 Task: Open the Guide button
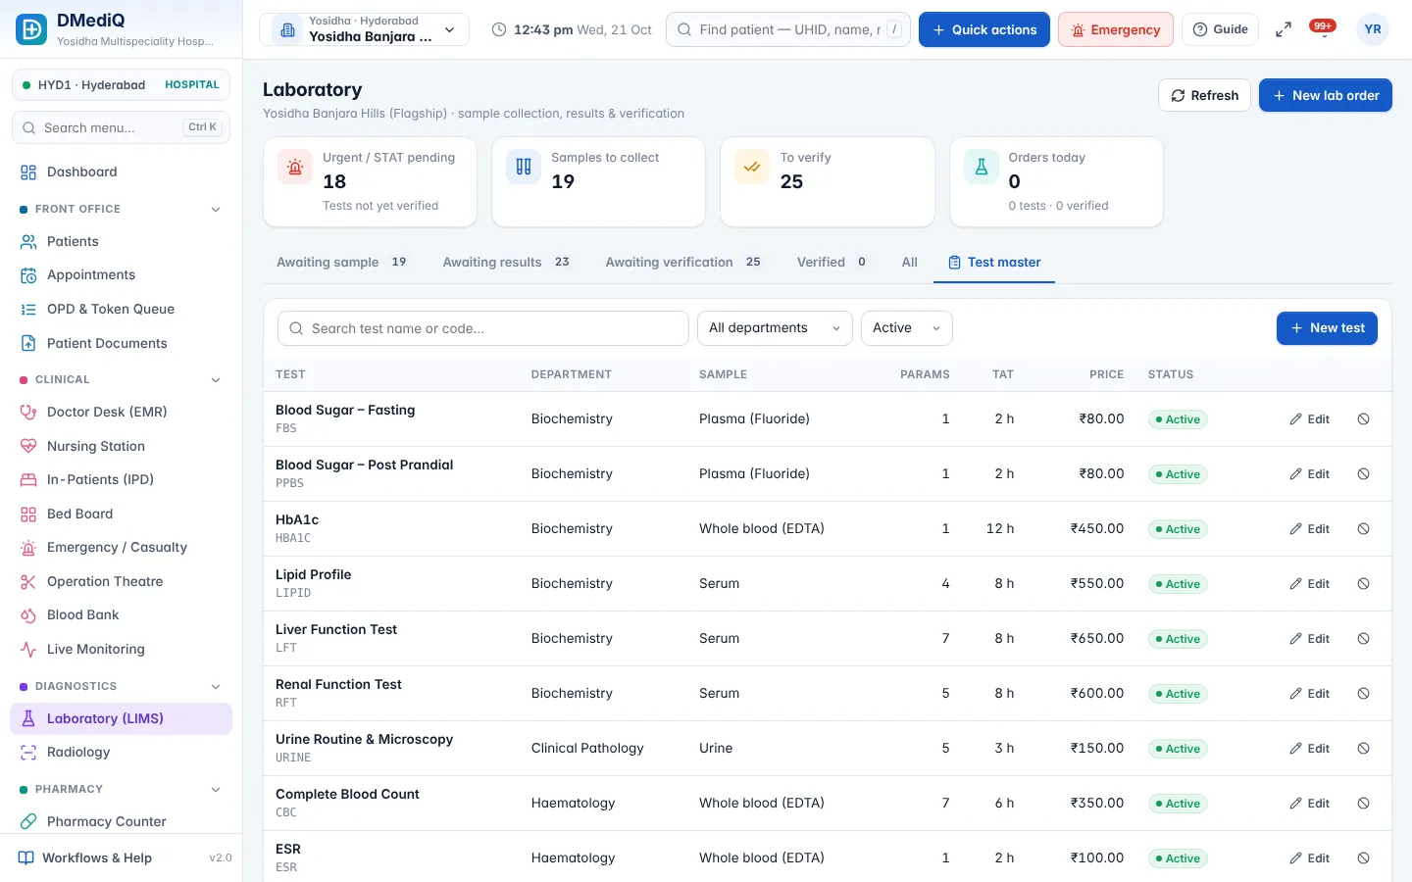(x=1221, y=29)
